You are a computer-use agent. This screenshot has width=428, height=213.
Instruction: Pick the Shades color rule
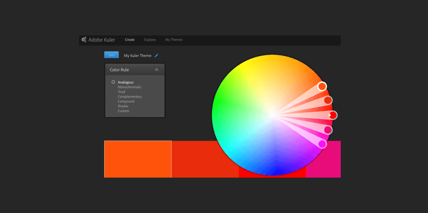[x=123, y=106]
